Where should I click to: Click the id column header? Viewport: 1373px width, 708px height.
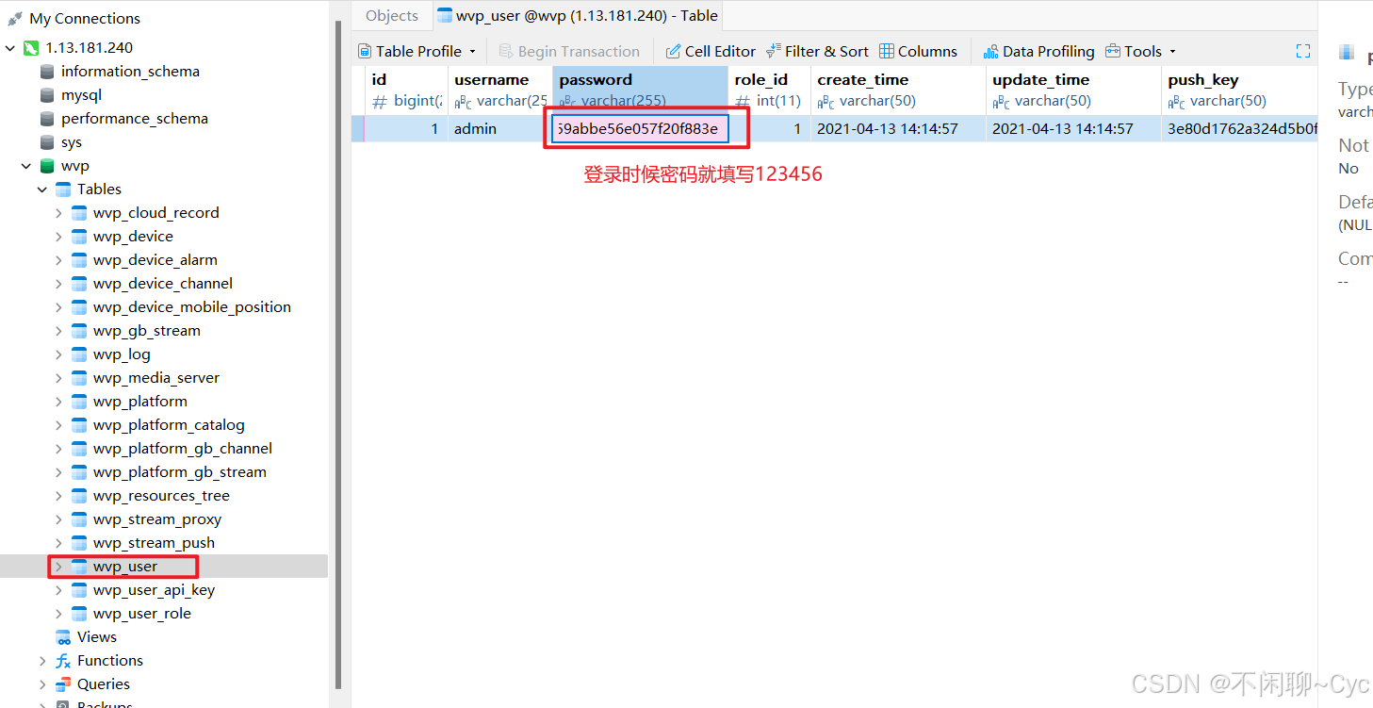405,79
